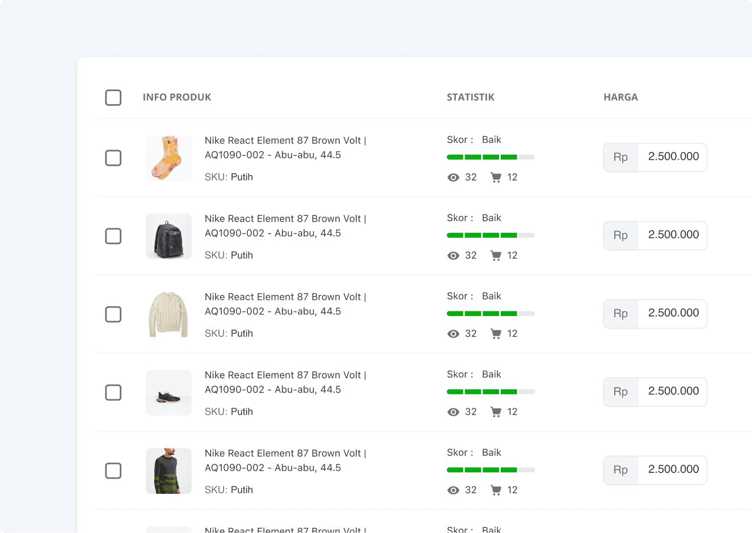Mark the checkbox for the black sneaker product
752x533 pixels.
[x=113, y=393]
